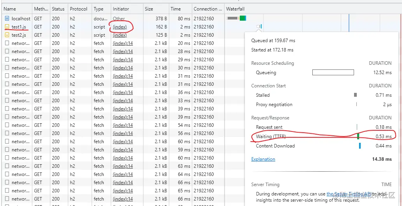Click the 2.1 kB size in the 39 ms row below 33 ms

point(161,109)
